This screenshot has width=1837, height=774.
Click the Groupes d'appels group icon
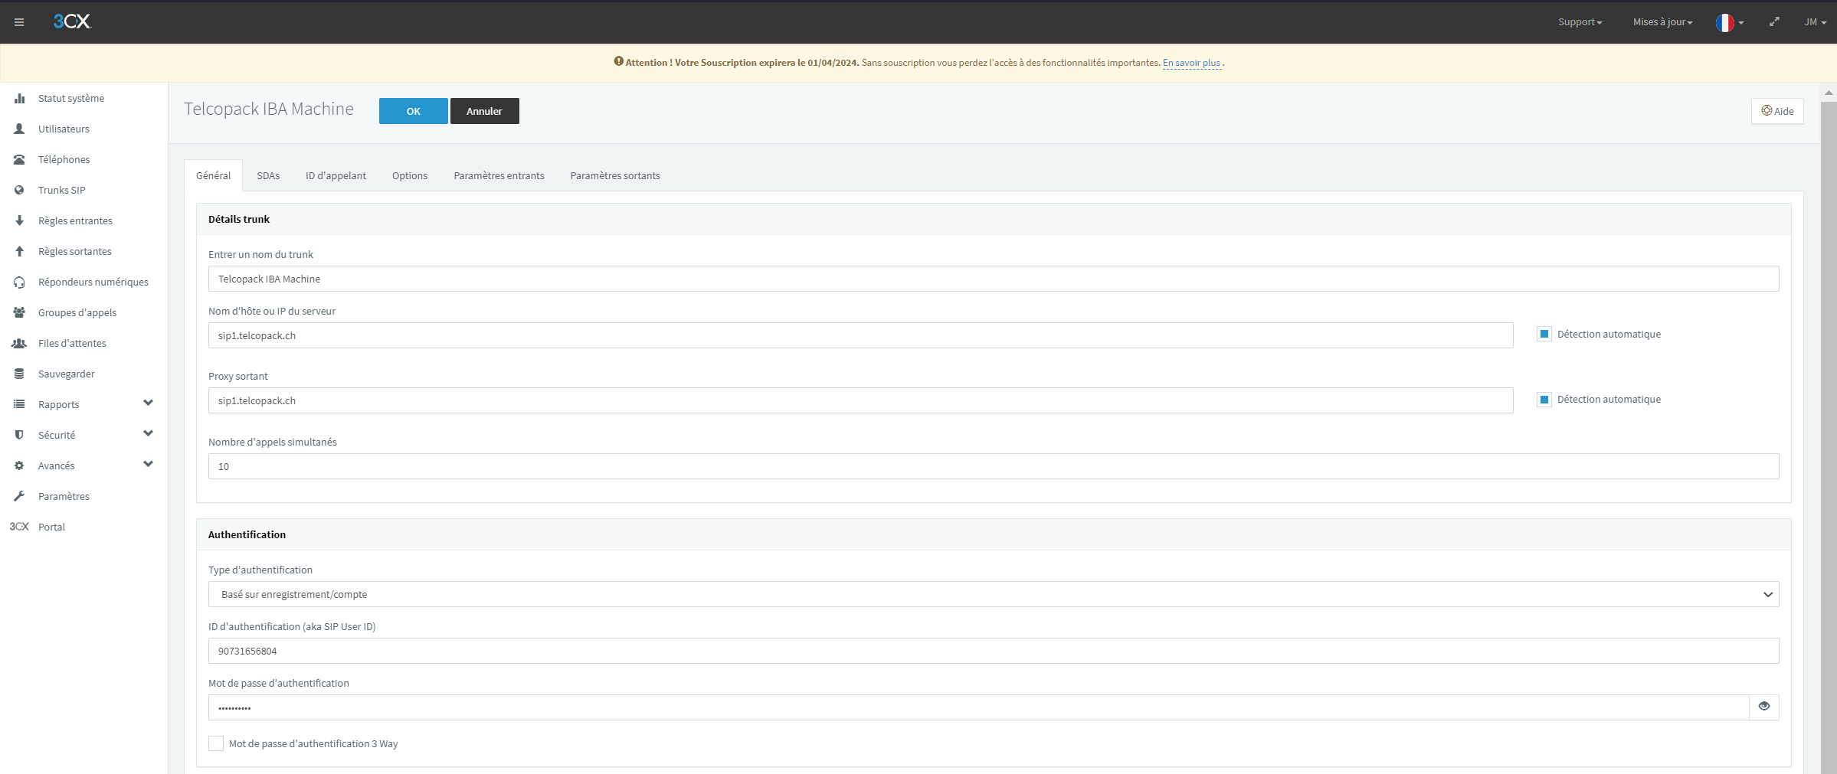pos(19,312)
